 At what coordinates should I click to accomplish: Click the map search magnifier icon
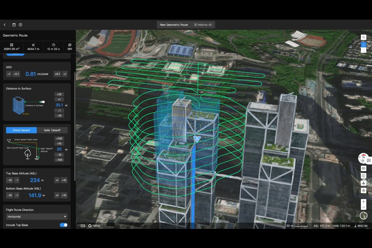pyautogui.click(x=364, y=37)
